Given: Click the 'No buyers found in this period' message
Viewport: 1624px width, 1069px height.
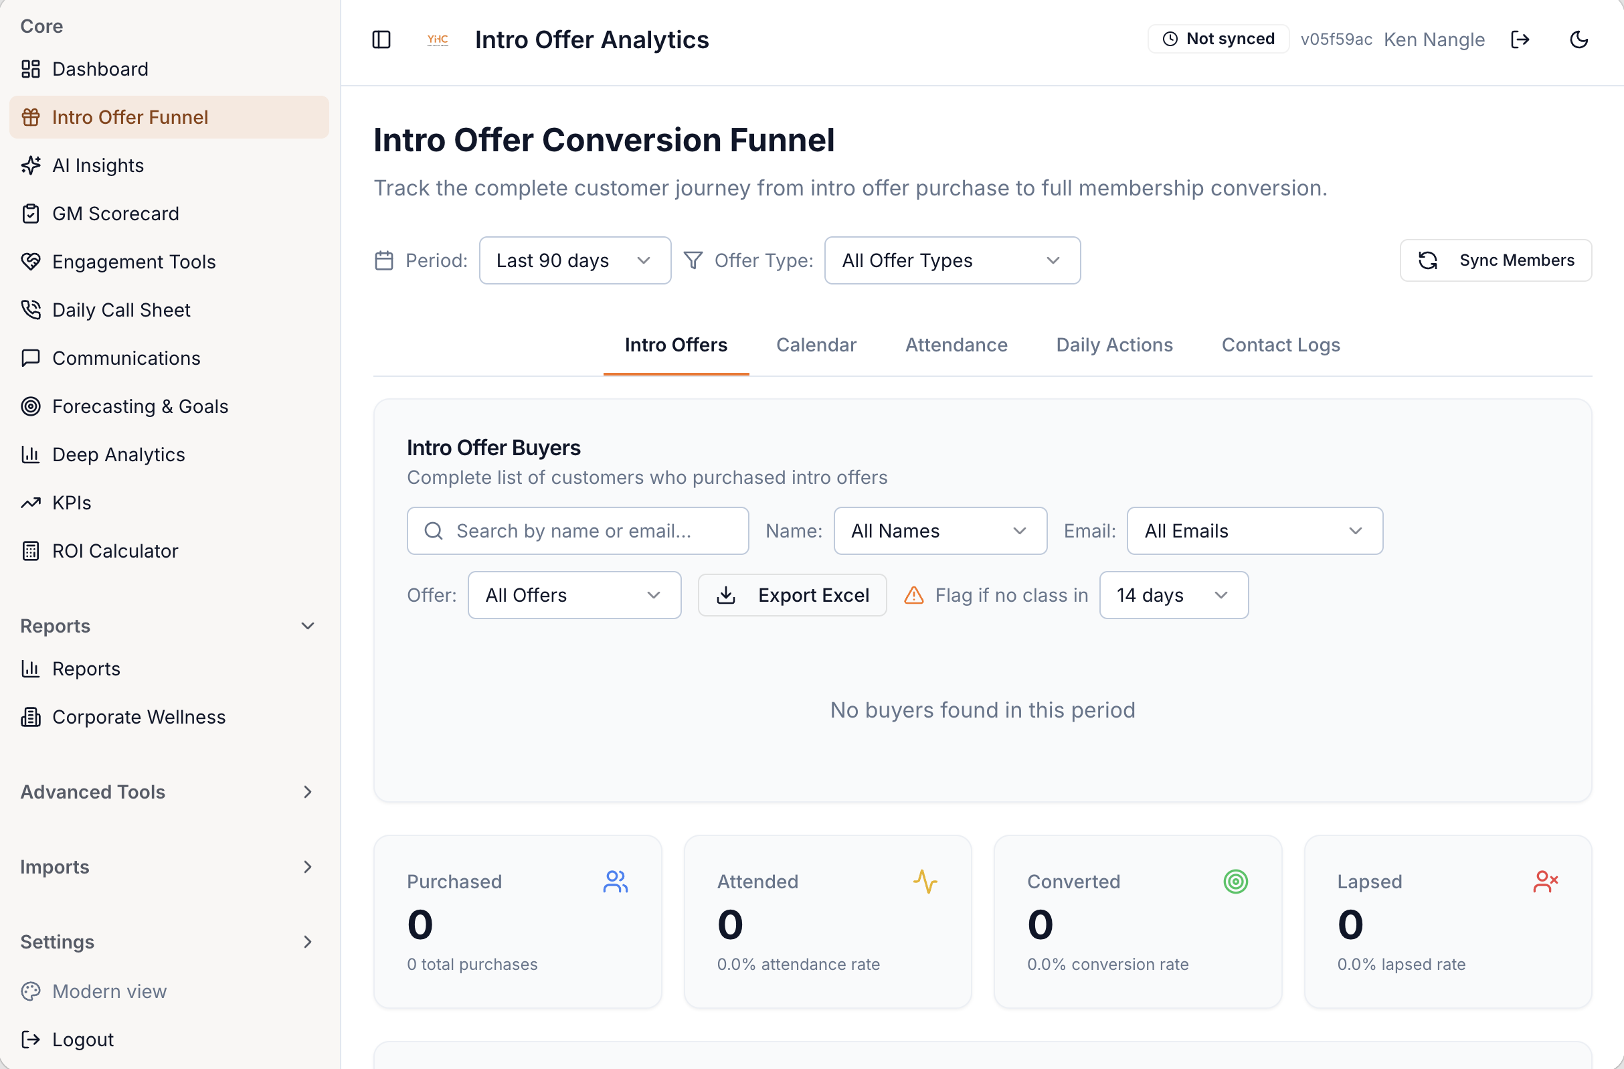Looking at the screenshot, I should point(982,710).
